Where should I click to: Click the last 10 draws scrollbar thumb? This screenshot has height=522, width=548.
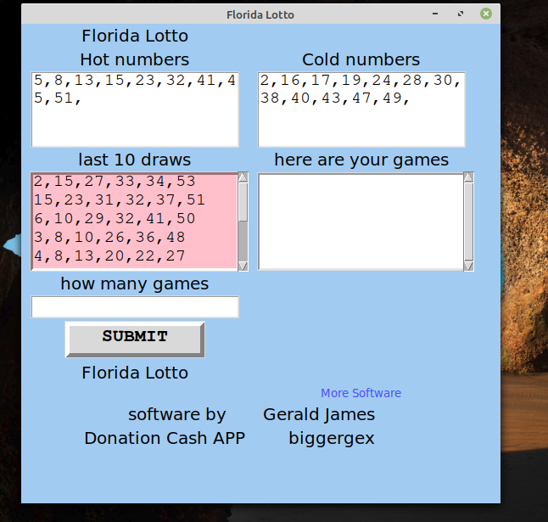coord(243,202)
